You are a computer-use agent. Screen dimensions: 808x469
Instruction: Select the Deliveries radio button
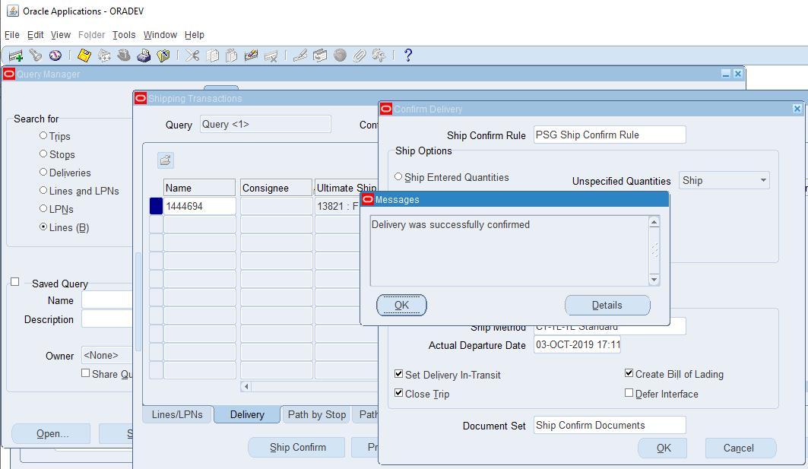[45, 173]
